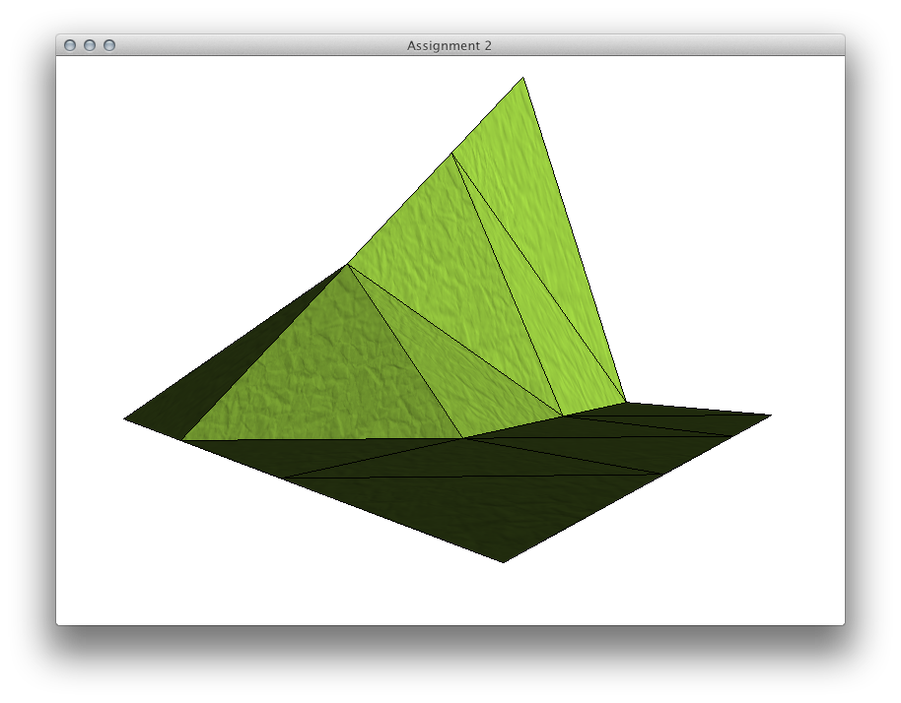Click the minimize button in the title bar

tap(90, 45)
